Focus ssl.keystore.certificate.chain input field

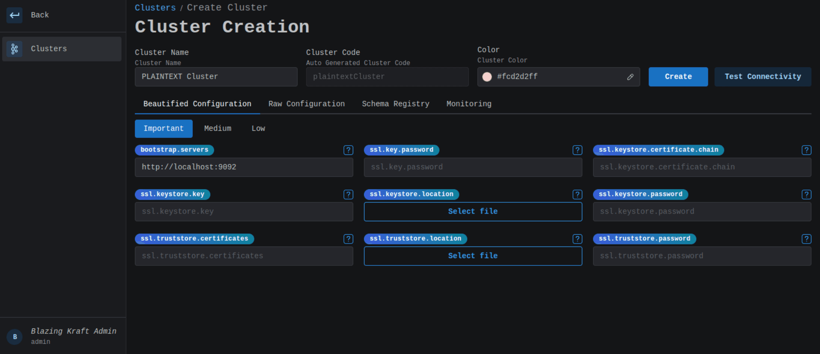(x=702, y=167)
